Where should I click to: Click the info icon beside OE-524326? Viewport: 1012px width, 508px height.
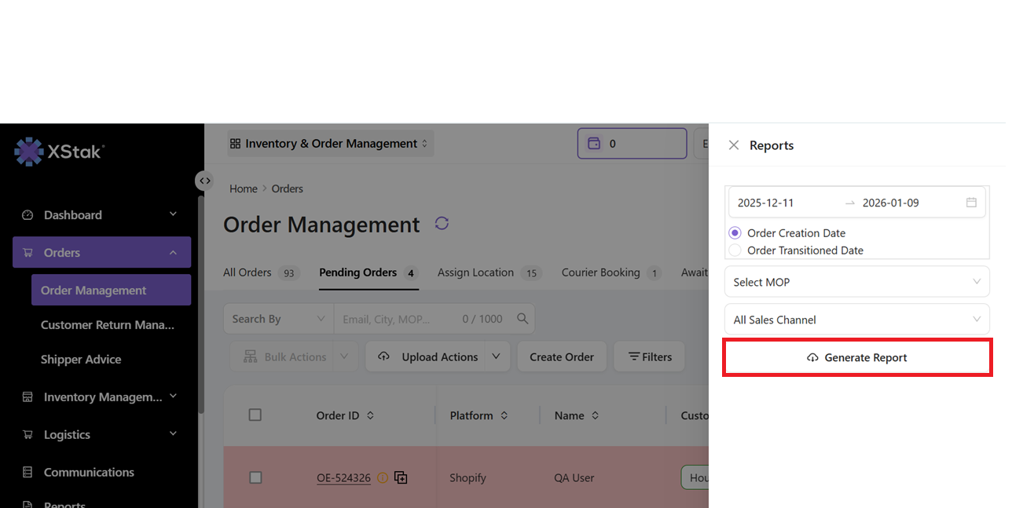tap(383, 477)
